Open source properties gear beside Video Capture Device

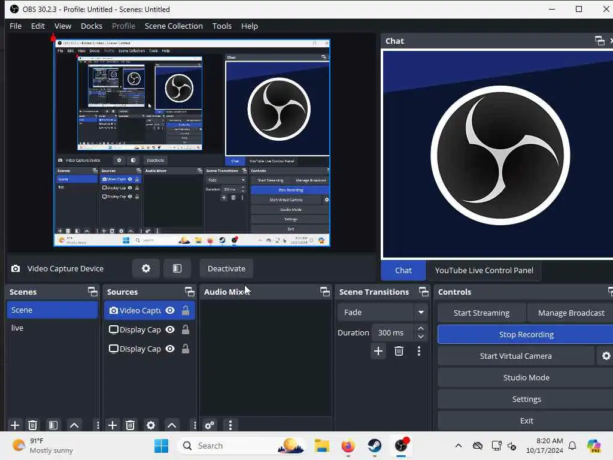point(146,268)
